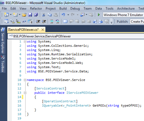The height and width of the screenshot is (121, 144).
Task: Click the Navigate Forward icon
Action: (91, 15)
